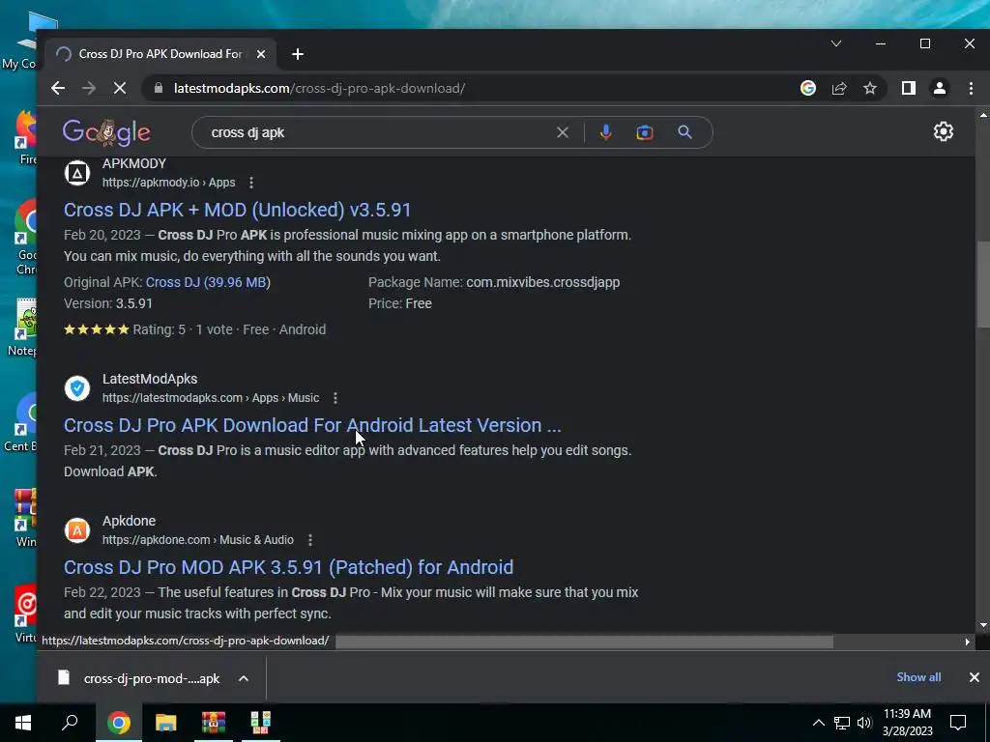The width and height of the screenshot is (990, 742).
Task: Open Cross DJ Pro MOD APK 3.5.91 link
Action: pos(288,567)
